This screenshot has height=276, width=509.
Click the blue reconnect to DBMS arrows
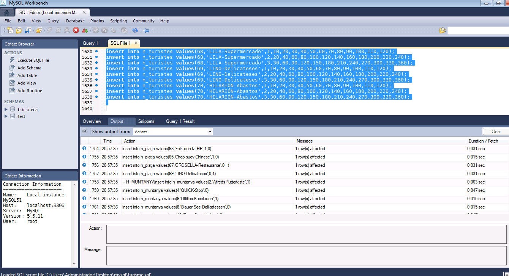coord(136,31)
